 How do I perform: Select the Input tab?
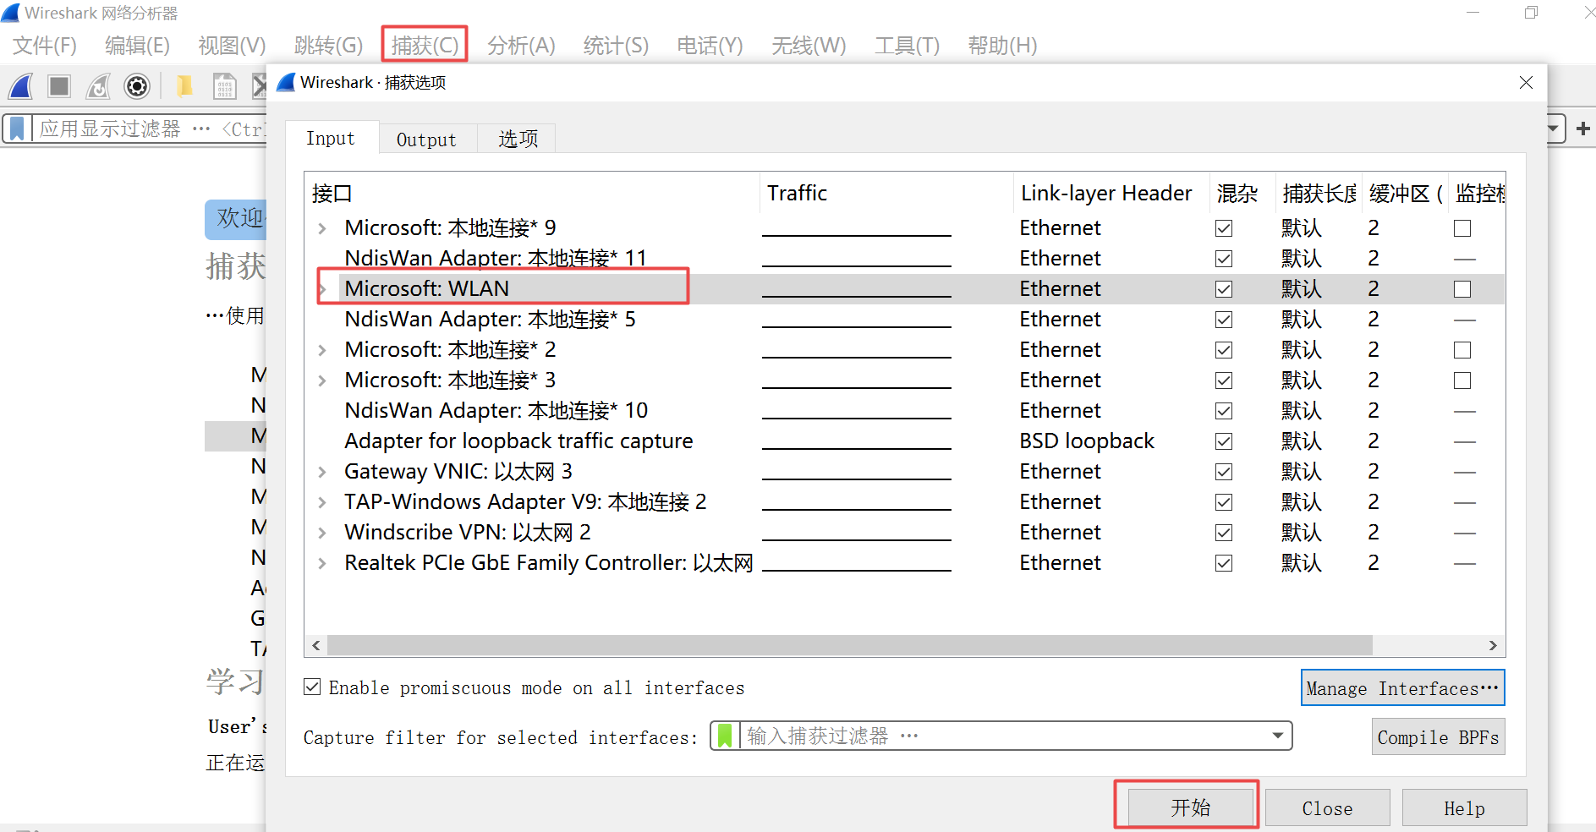click(x=331, y=138)
